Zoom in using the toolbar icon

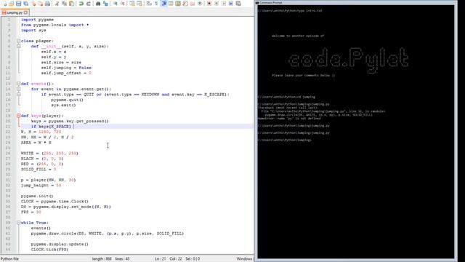pyautogui.click(x=116, y=4)
